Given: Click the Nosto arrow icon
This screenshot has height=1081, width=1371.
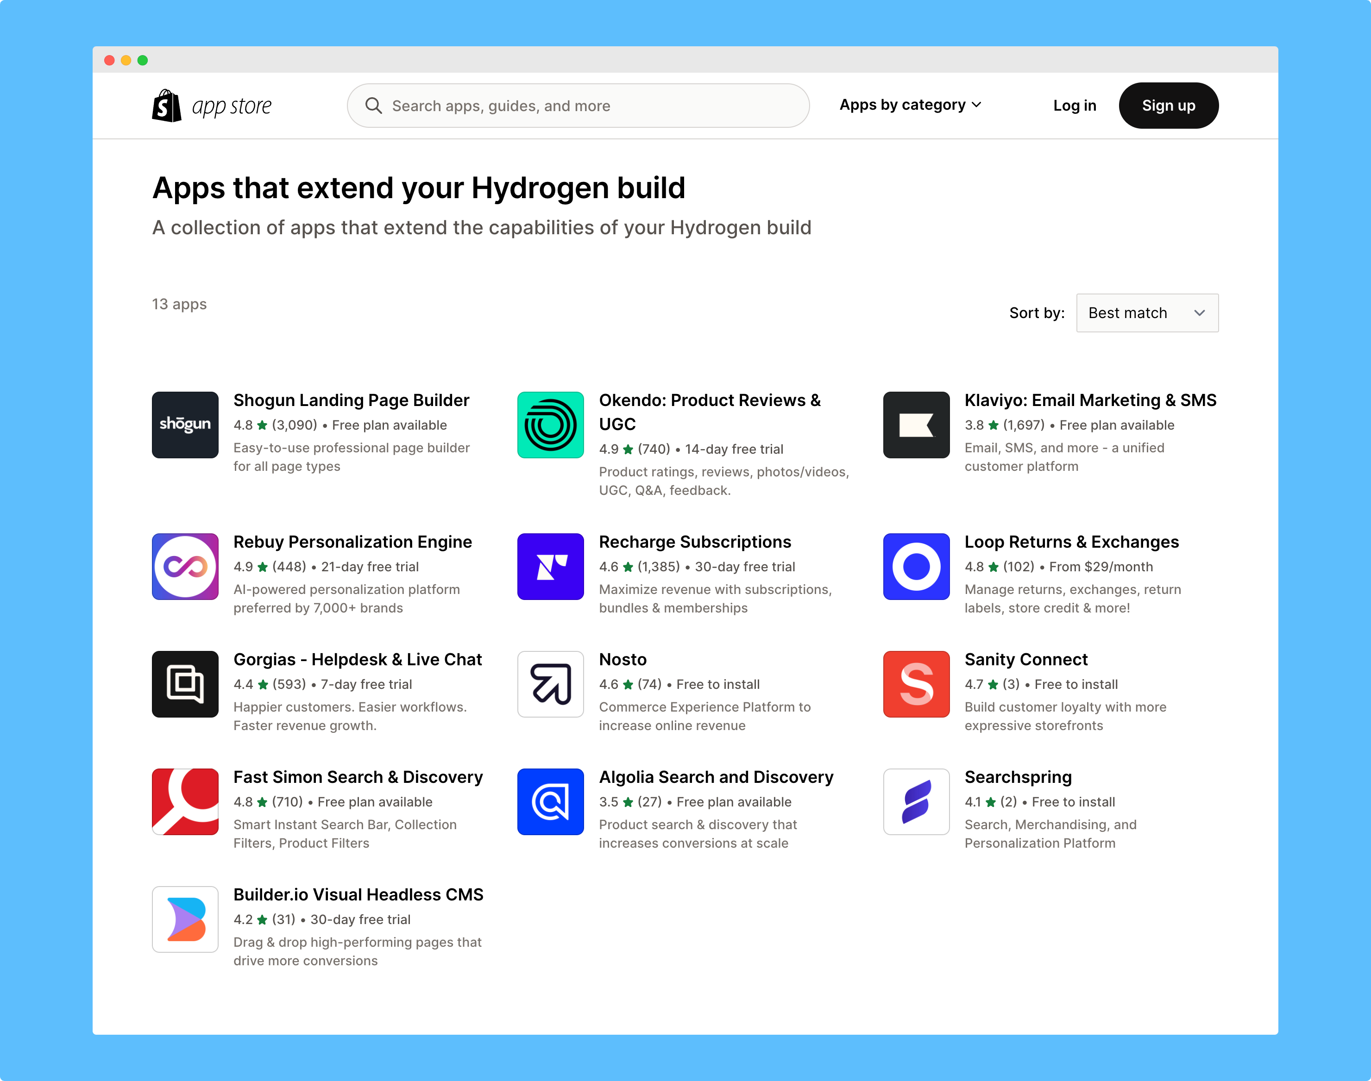Looking at the screenshot, I should point(550,684).
